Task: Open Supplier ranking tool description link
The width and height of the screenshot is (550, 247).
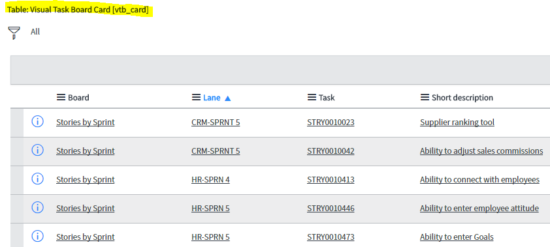Action: click(457, 123)
